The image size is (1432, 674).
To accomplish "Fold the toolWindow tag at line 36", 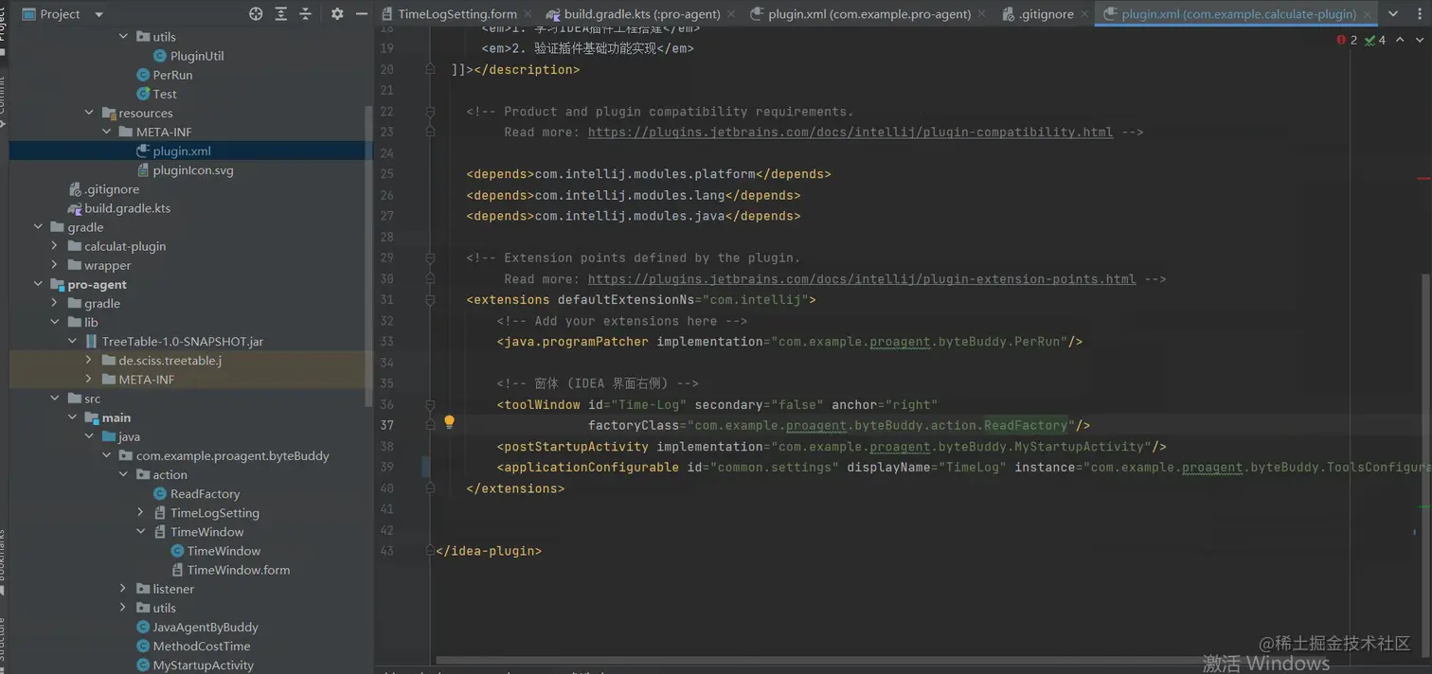I will [430, 405].
